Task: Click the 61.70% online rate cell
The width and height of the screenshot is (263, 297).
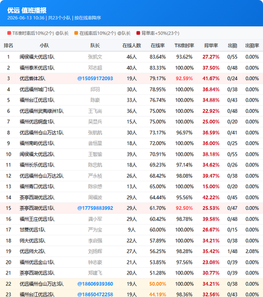Action: (158, 208)
